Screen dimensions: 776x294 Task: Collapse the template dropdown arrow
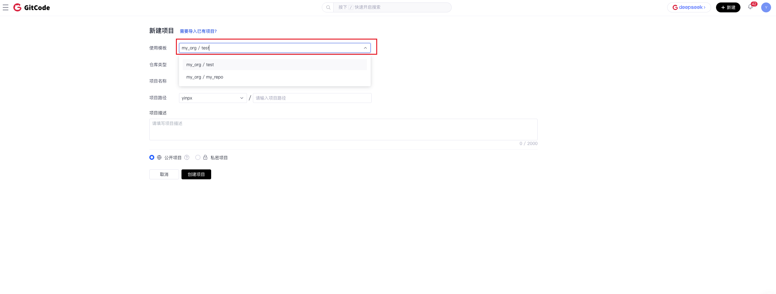click(x=365, y=48)
